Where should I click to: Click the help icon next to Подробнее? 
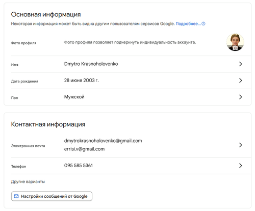coord(203,24)
